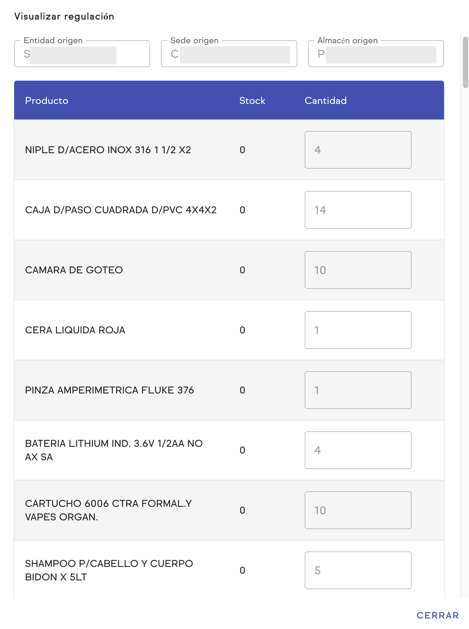Select the CAMARA DE GOTEO product name
The image size is (469, 629).
(74, 270)
